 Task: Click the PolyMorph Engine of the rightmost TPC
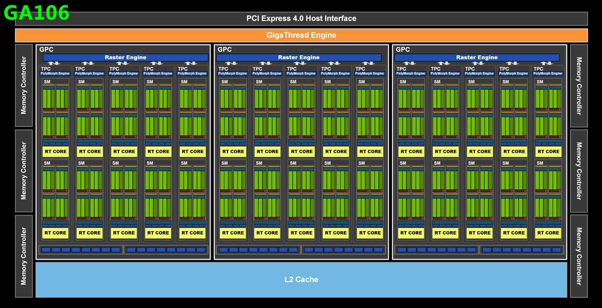(x=548, y=73)
